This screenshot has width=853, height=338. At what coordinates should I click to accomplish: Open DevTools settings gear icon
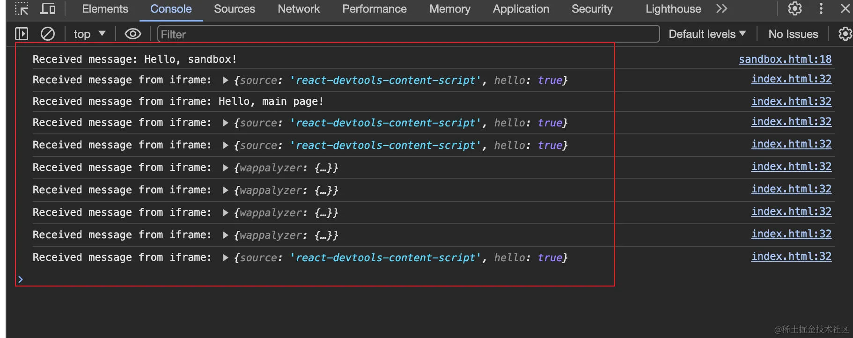pyautogui.click(x=794, y=9)
